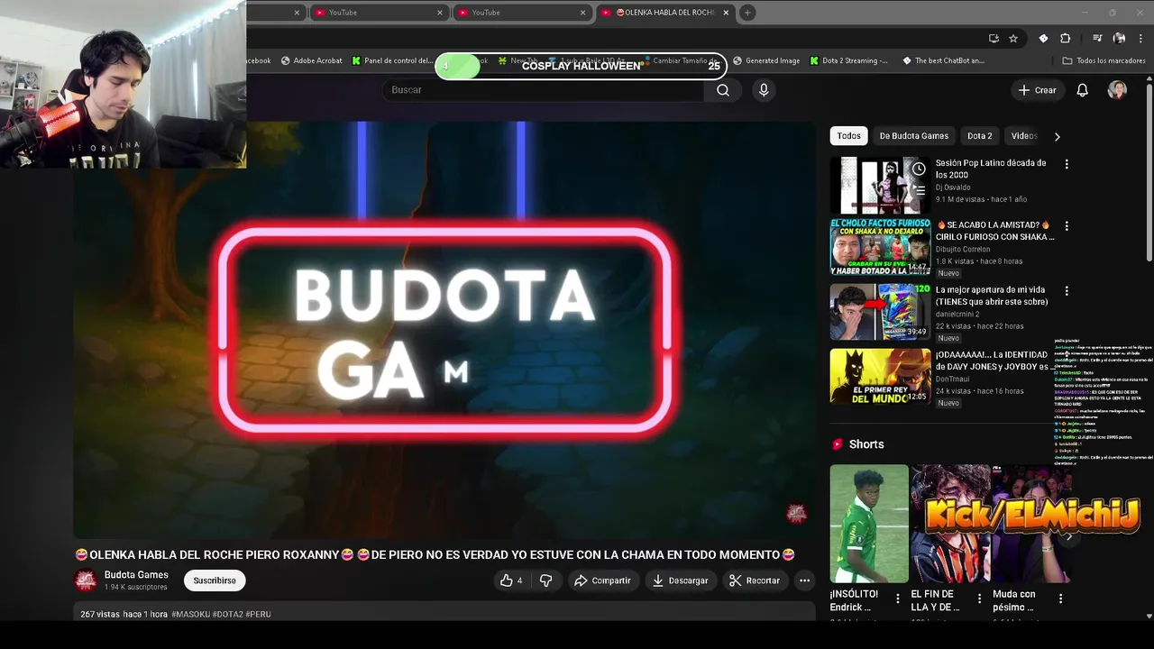Focus the Buscar search field
The image size is (1154, 649).
coord(543,90)
